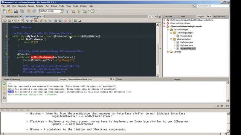Click the Shift Line Left icon
Image resolution: width=241 pixels, height=135 pixels.
pos(55,21)
